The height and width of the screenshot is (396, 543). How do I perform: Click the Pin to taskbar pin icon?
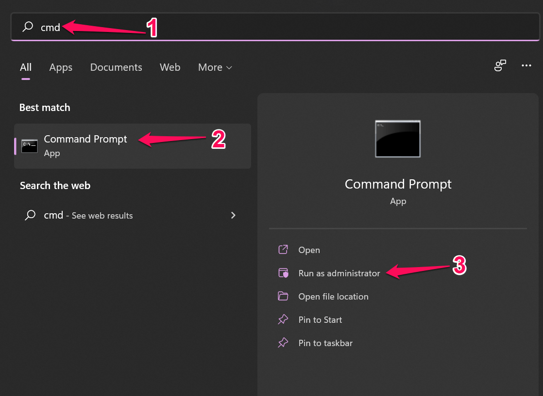pyautogui.click(x=283, y=343)
